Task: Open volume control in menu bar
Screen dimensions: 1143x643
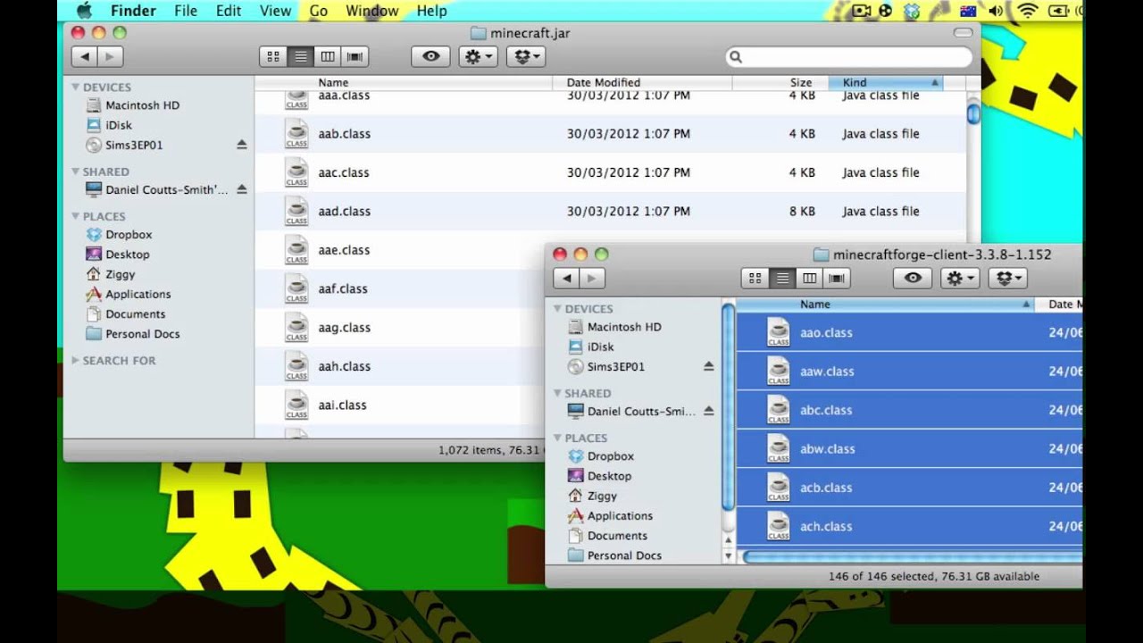Action: (995, 11)
